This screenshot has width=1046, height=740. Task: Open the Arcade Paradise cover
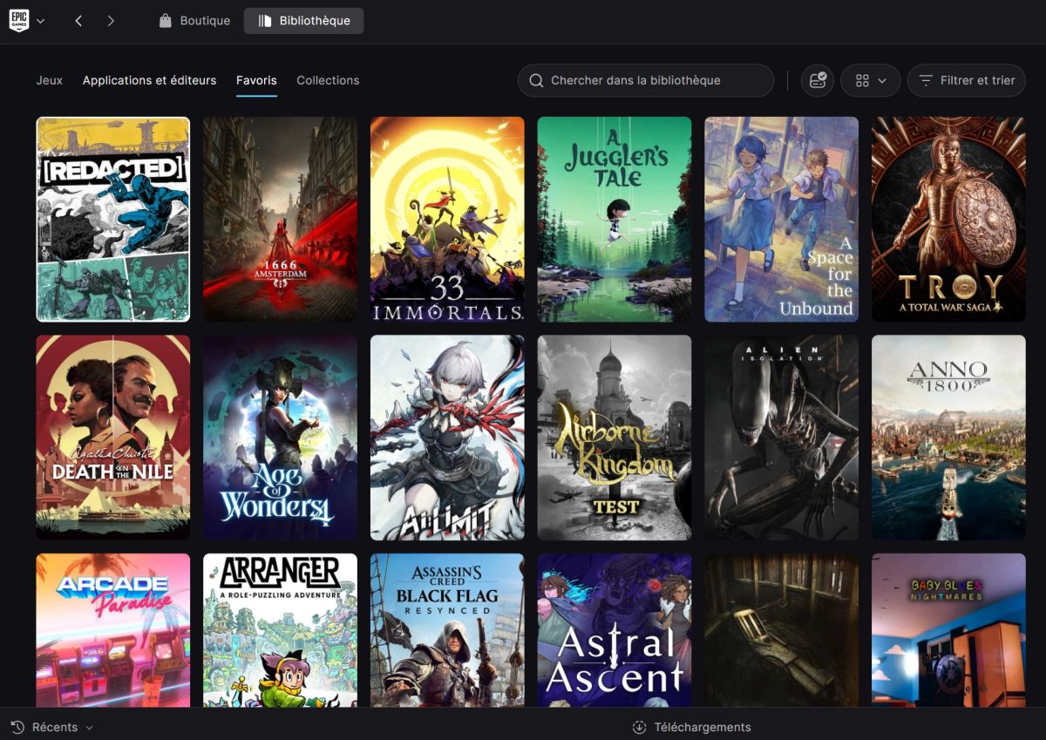pos(112,629)
